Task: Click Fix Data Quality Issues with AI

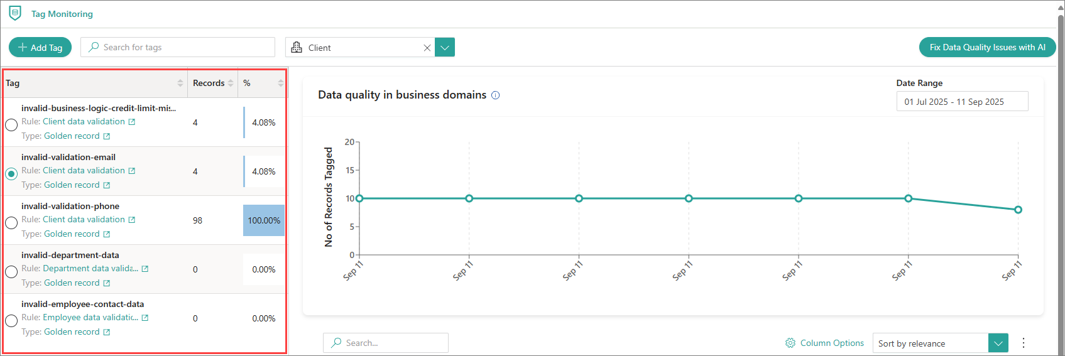Action: (987, 48)
